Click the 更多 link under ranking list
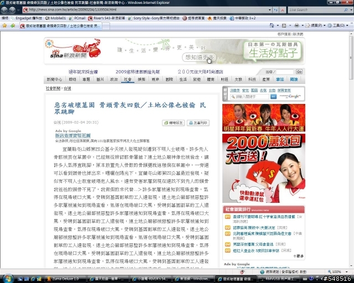 (x=299, y=256)
